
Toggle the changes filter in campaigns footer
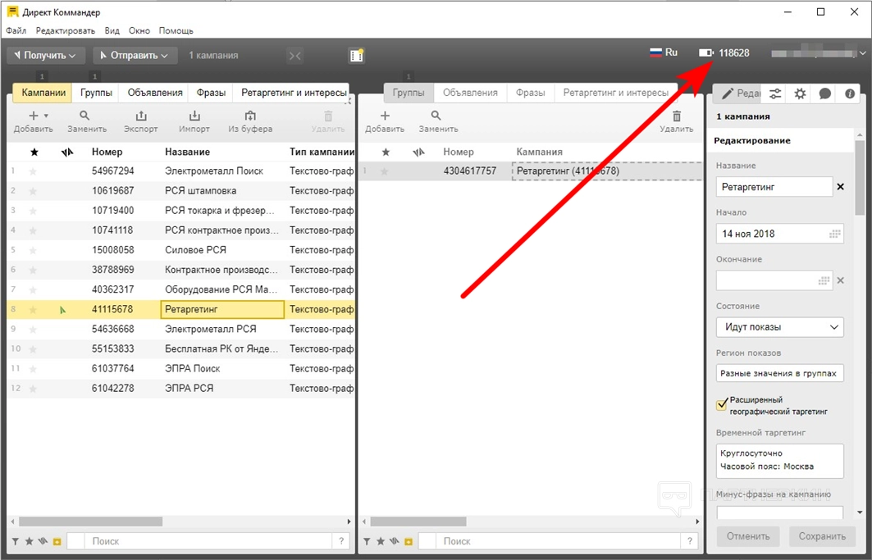pos(43,541)
